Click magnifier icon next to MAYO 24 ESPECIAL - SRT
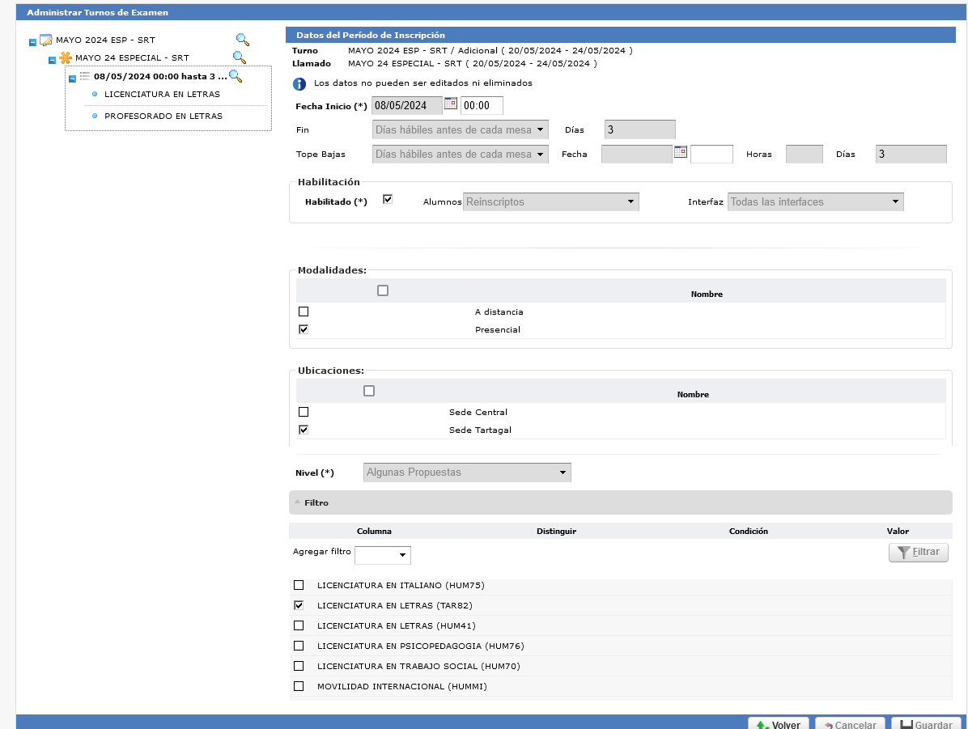Screen dimensions: 968x729 click(x=239, y=57)
